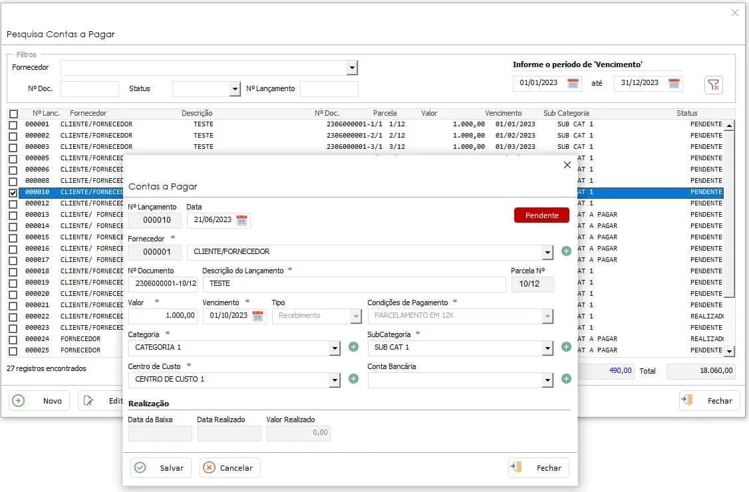
Task: Click the Cancelar button
Action: point(229,467)
